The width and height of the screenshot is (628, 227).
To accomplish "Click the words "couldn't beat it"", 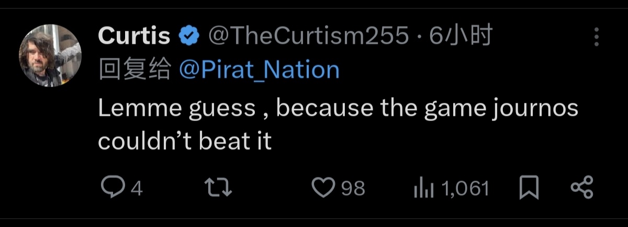I will (x=185, y=141).
